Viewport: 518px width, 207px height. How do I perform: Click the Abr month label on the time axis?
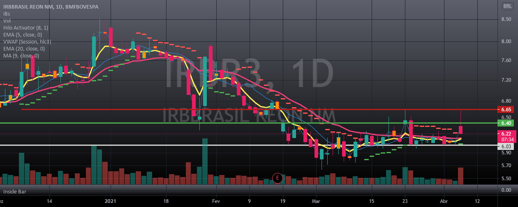click(444, 202)
